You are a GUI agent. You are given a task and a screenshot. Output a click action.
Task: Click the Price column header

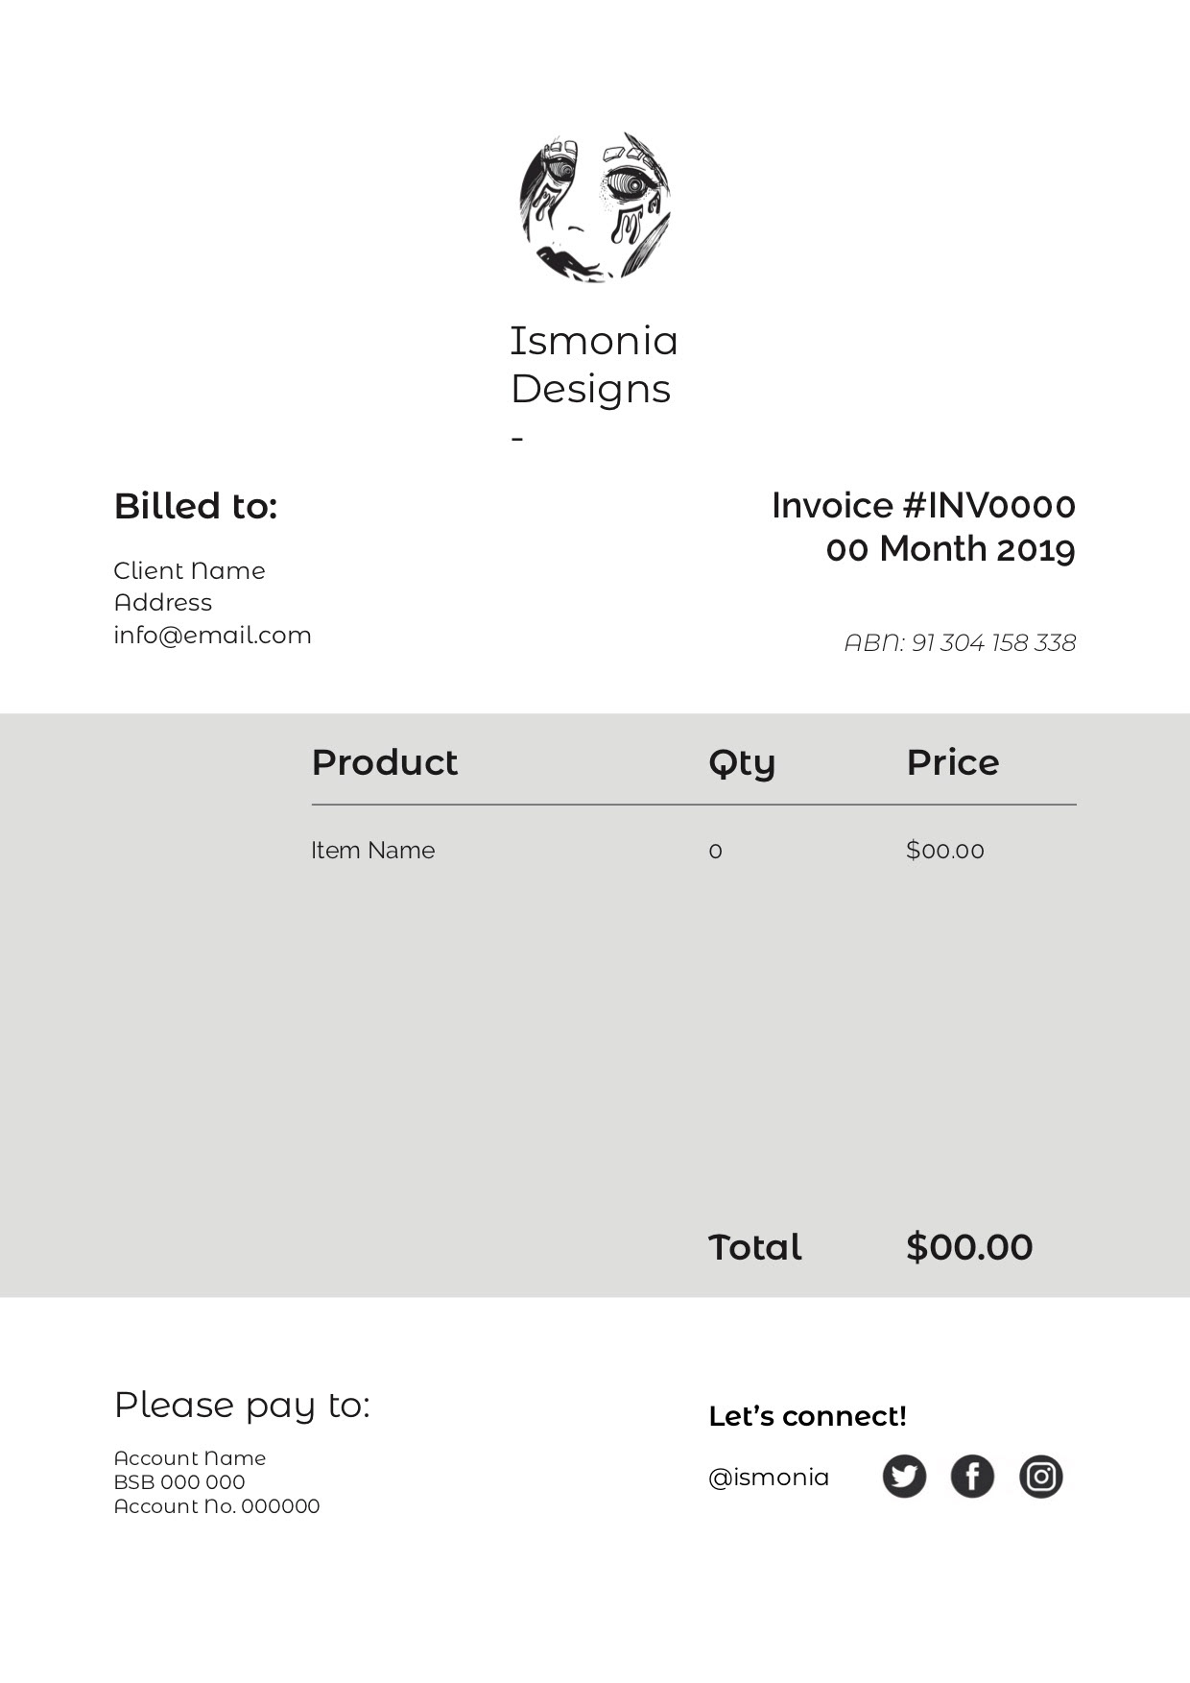coord(953,762)
